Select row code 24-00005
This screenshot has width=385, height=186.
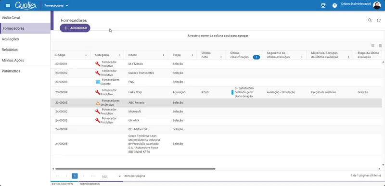[x=61, y=144]
